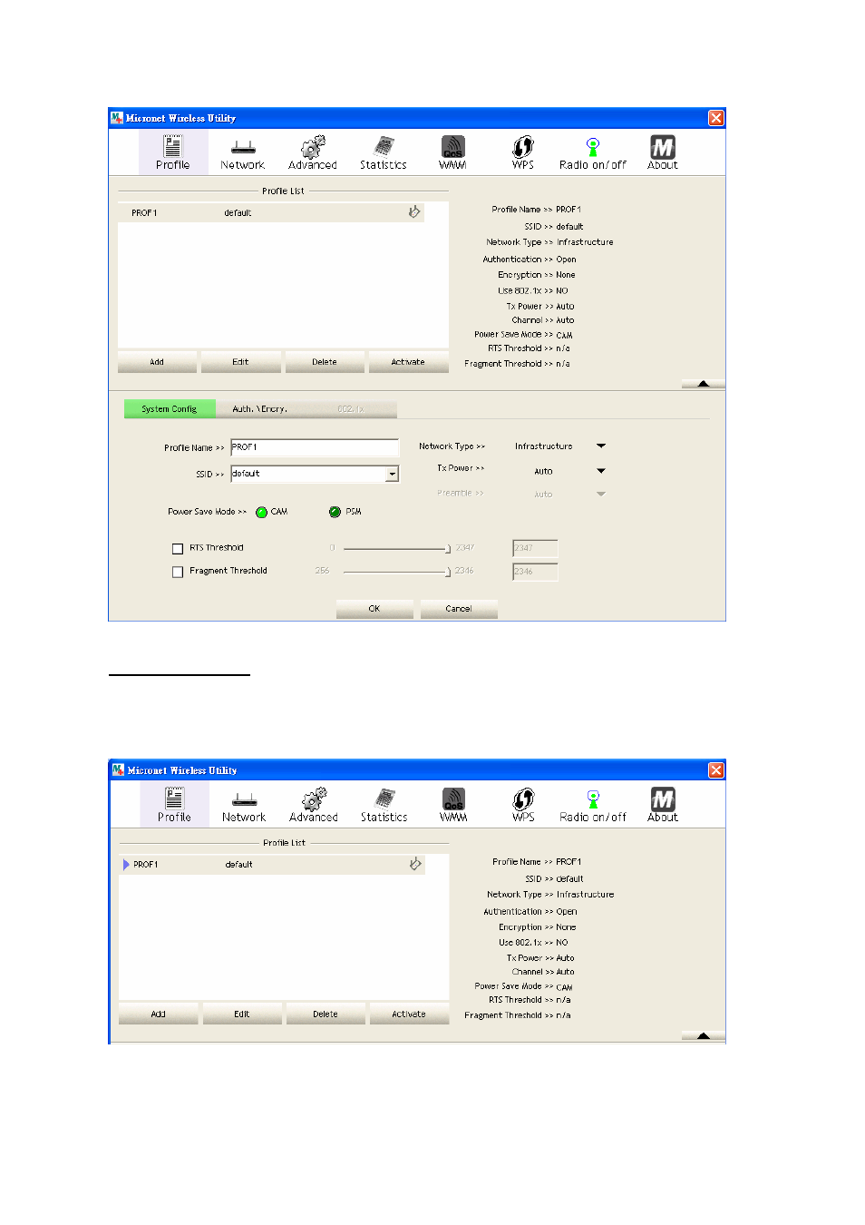This screenshot has height=1225, width=865.
Task: Select PROF1 profile row in upper window
Action: tap(271, 212)
